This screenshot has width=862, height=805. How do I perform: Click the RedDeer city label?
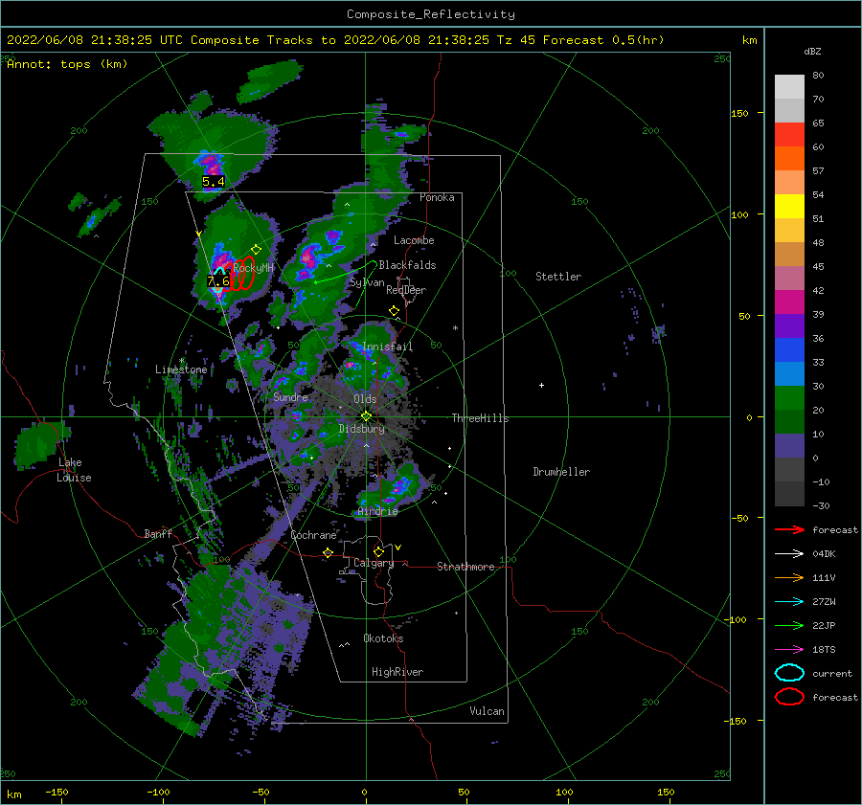[406, 290]
